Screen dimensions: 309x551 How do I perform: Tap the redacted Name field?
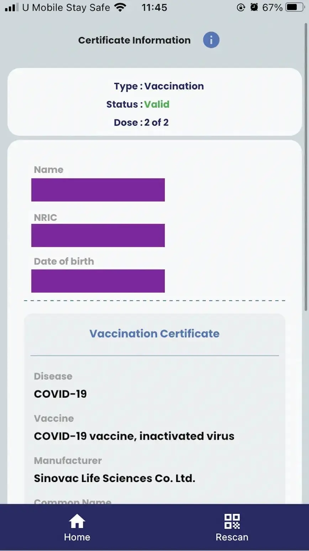click(x=98, y=190)
